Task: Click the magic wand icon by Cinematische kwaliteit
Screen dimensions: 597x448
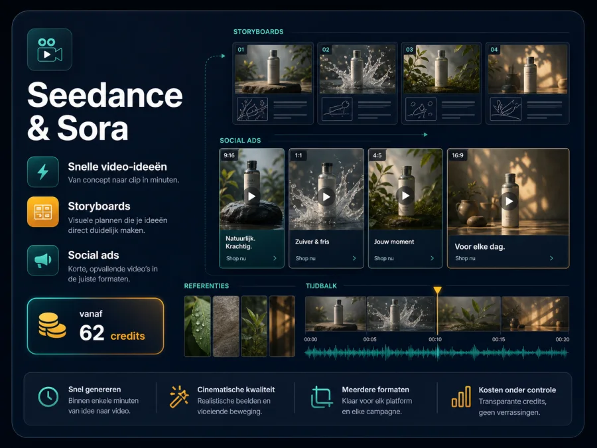Action: point(179,397)
